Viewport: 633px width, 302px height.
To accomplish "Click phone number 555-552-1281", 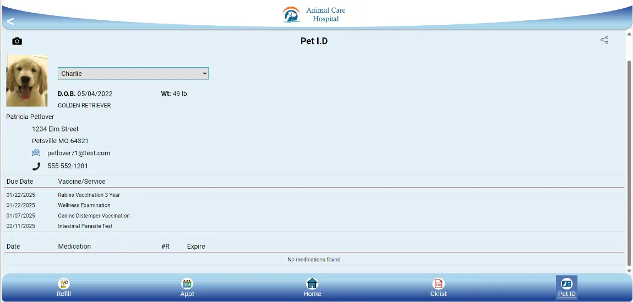I will [68, 166].
